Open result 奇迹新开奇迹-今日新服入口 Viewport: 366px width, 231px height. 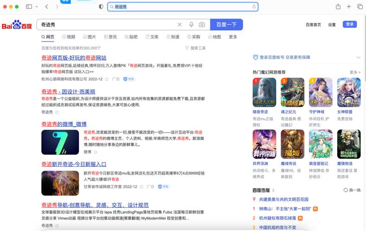(74, 164)
